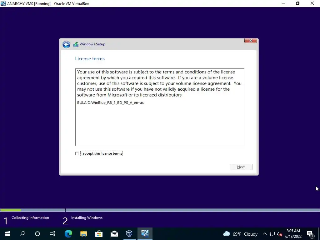This screenshot has width=320, height=240.
Task: Open the Windows Start menu
Action: pos(7,234)
